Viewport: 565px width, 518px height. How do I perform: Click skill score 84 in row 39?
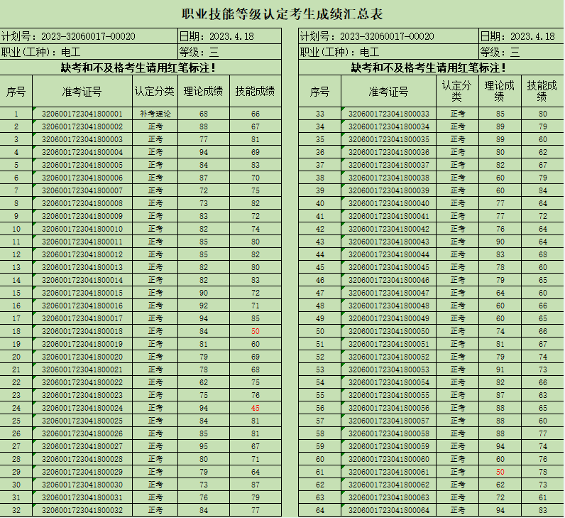click(x=543, y=190)
